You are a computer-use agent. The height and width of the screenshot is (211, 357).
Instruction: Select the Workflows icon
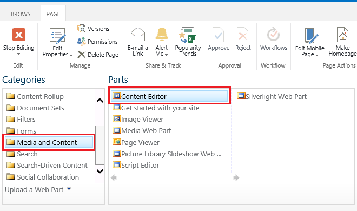tap(274, 35)
